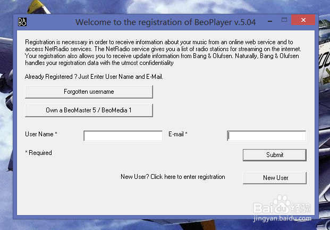Screen dimensions: 330x230
Task: Focus the User Name input field
Action: pos(123,136)
